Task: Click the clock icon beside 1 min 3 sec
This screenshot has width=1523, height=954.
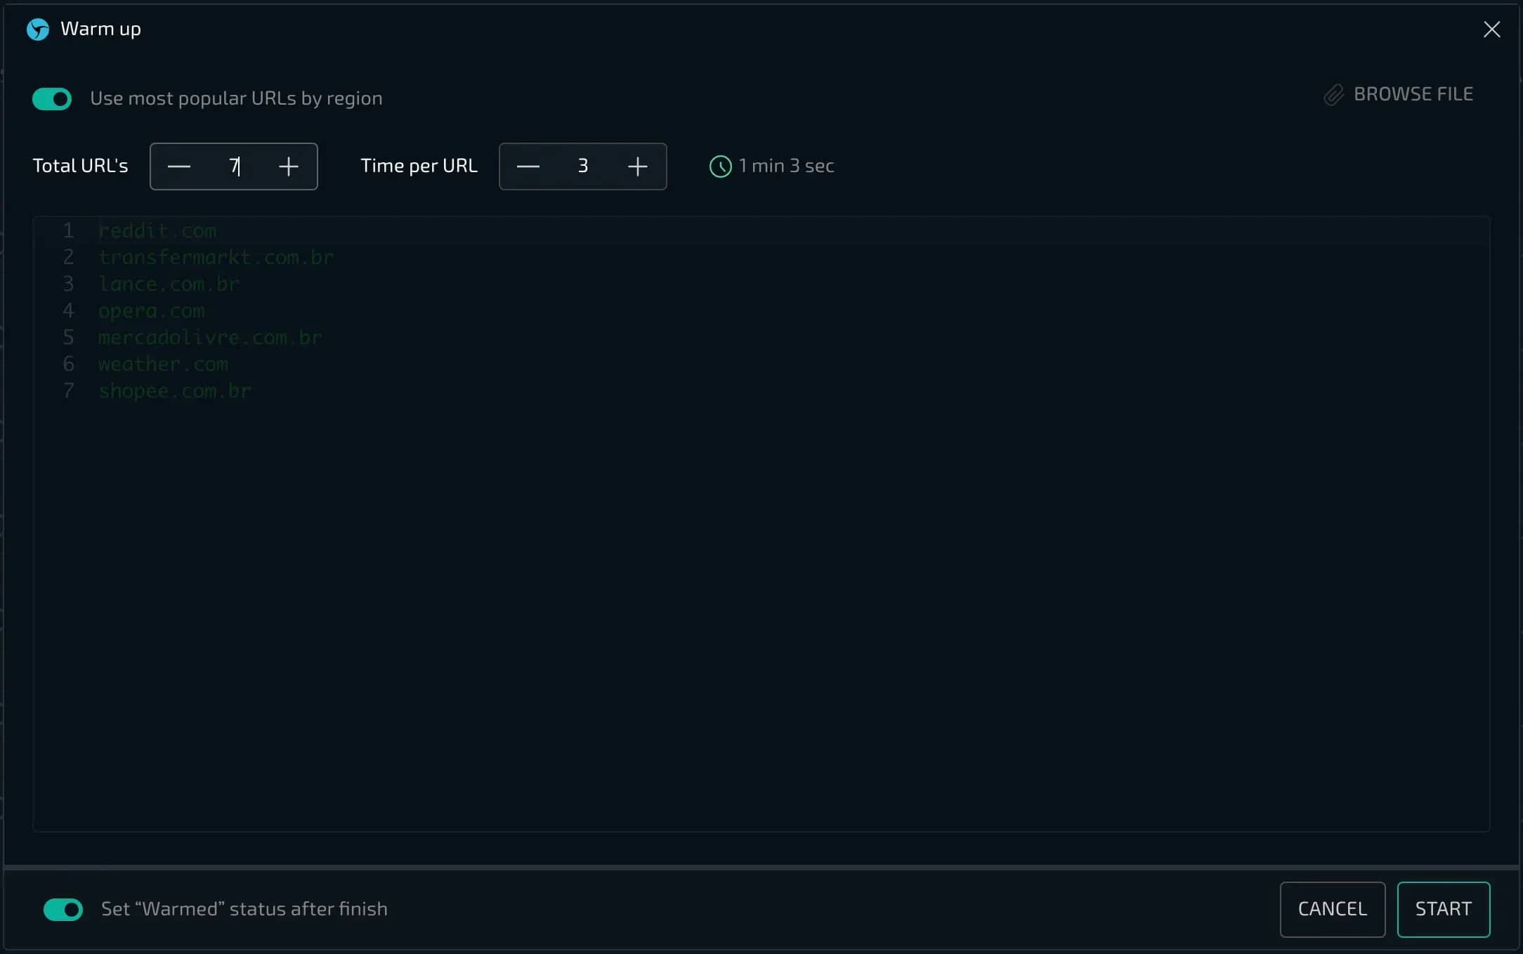Action: point(721,166)
